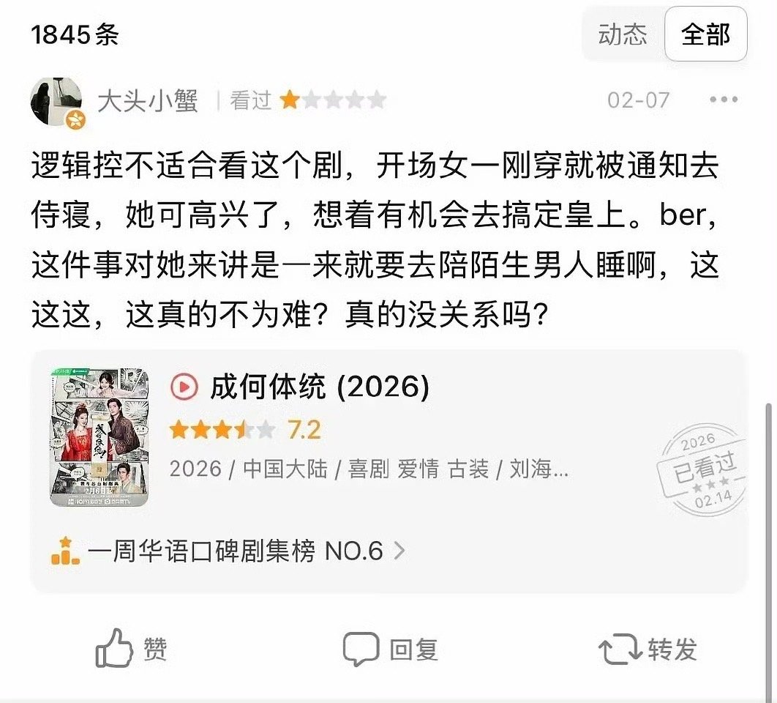Image resolution: width=777 pixels, height=703 pixels.
Task: Tap the 02-07 post date
Action: coord(639,100)
